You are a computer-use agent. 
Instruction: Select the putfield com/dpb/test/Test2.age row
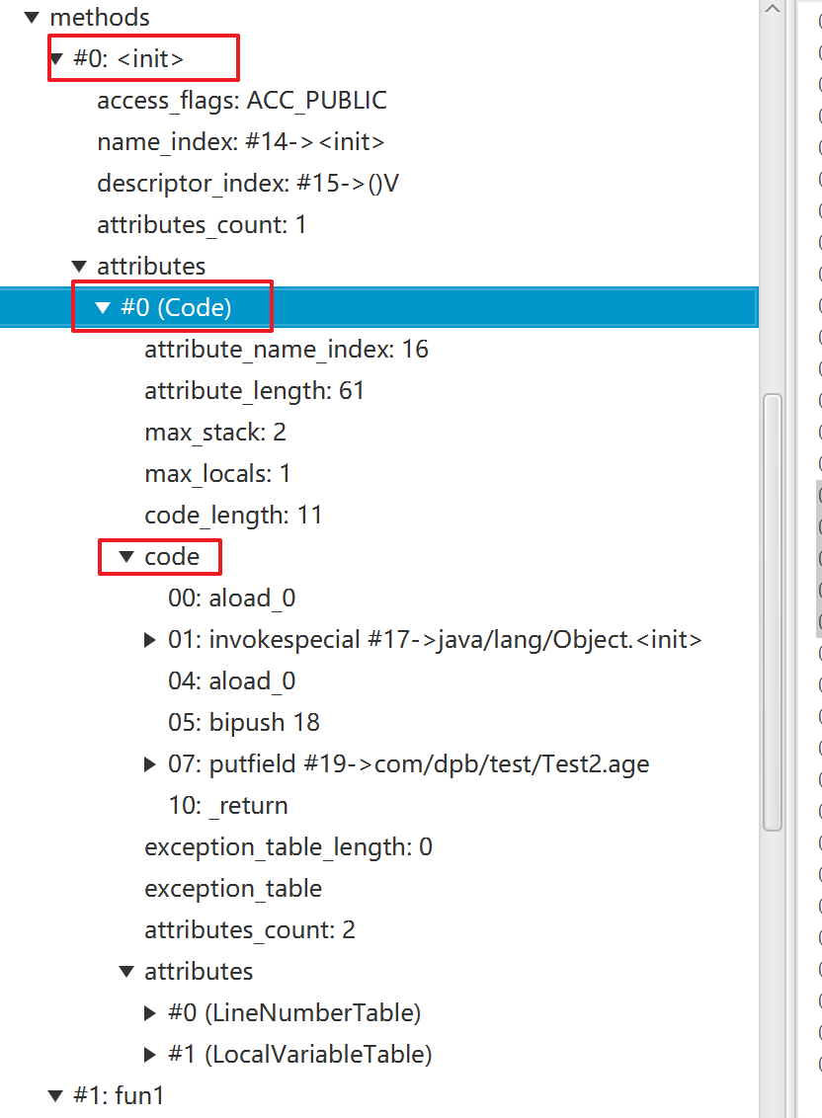pos(409,764)
